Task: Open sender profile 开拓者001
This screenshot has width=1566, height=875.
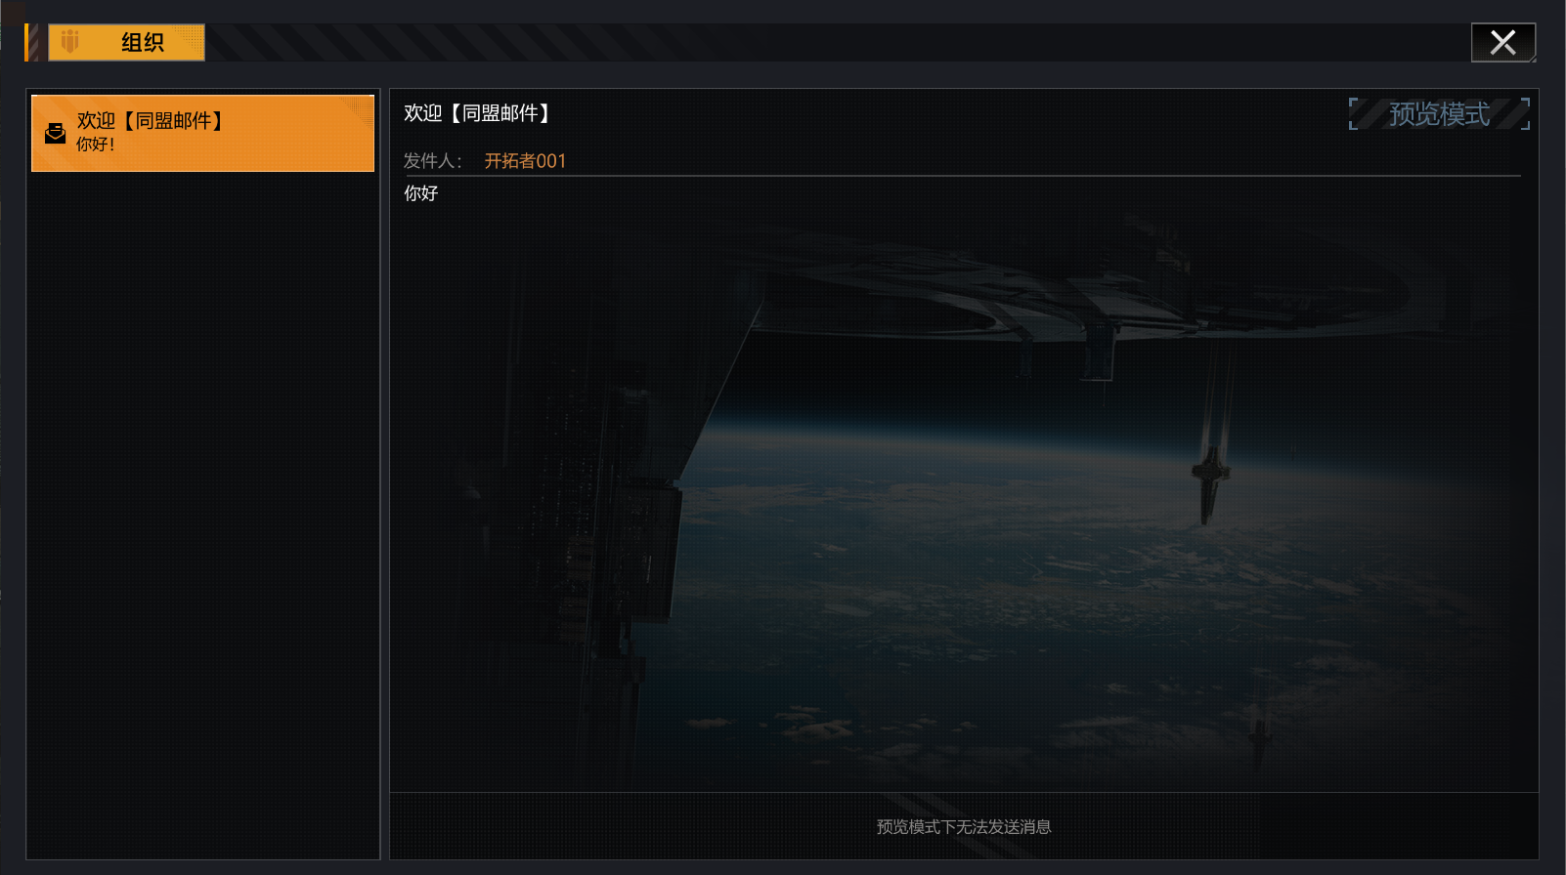Action: 525,161
